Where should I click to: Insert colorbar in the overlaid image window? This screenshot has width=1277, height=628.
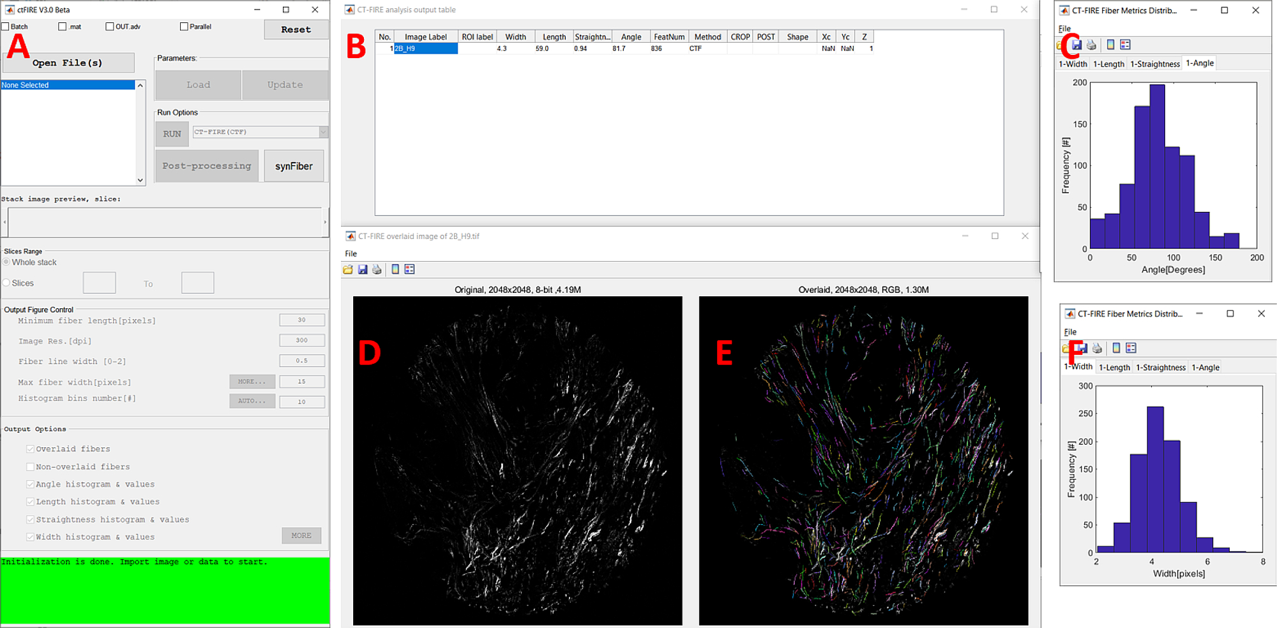[x=395, y=269]
